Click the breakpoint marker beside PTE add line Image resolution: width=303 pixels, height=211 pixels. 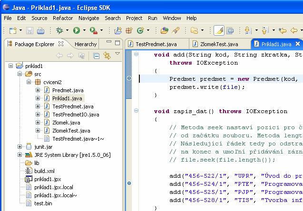click(x=129, y=183)
